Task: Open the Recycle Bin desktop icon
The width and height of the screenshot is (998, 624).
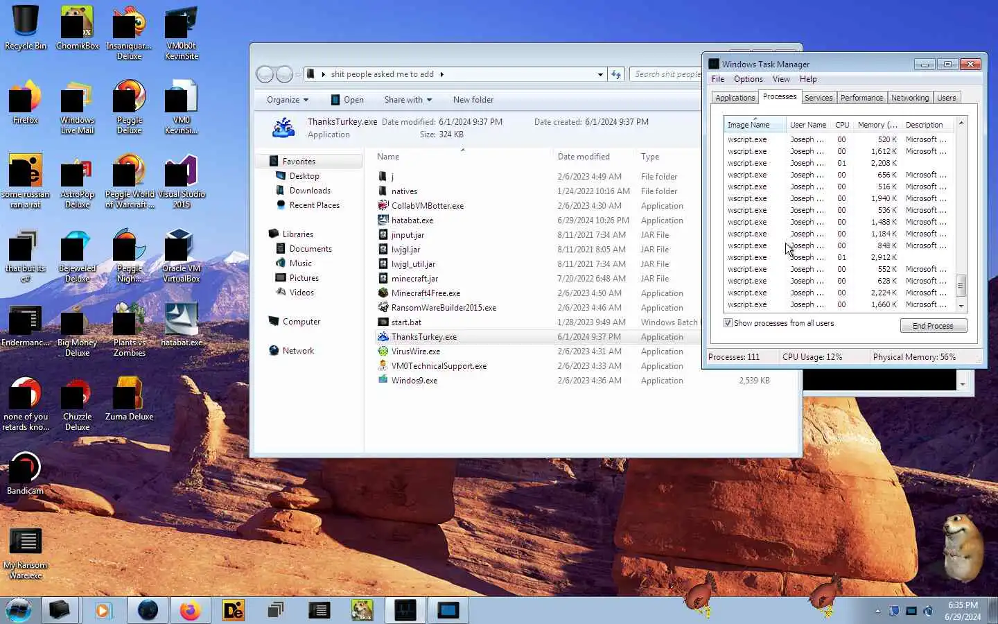Action: (26, 28)
